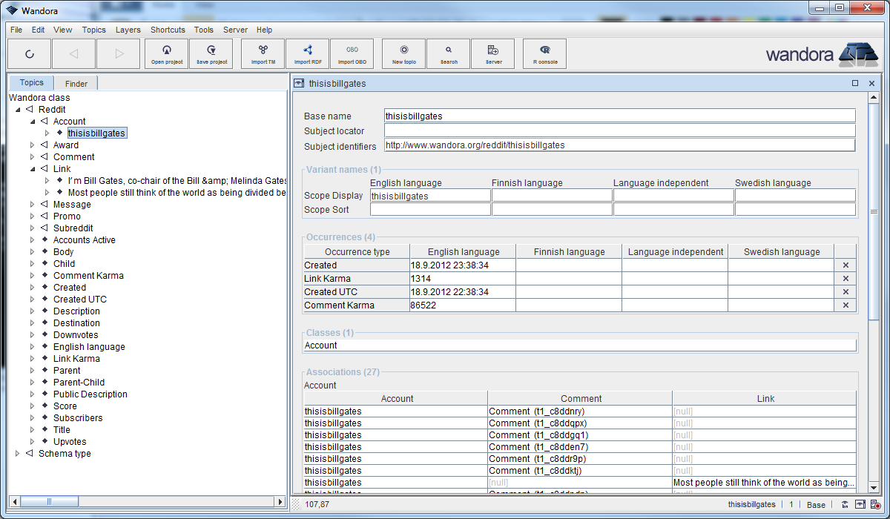Click the Base name input field
Viewport: 890px width, 519px height.
pyautogui.click(x=619, y=116)
